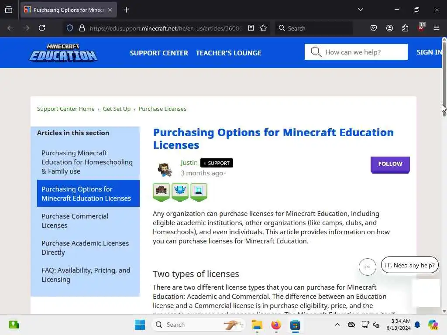This screenshot has height=335, width=447.
Task: Open the TEACHER'S LOUNGE menu item
Action: [229, 53]
